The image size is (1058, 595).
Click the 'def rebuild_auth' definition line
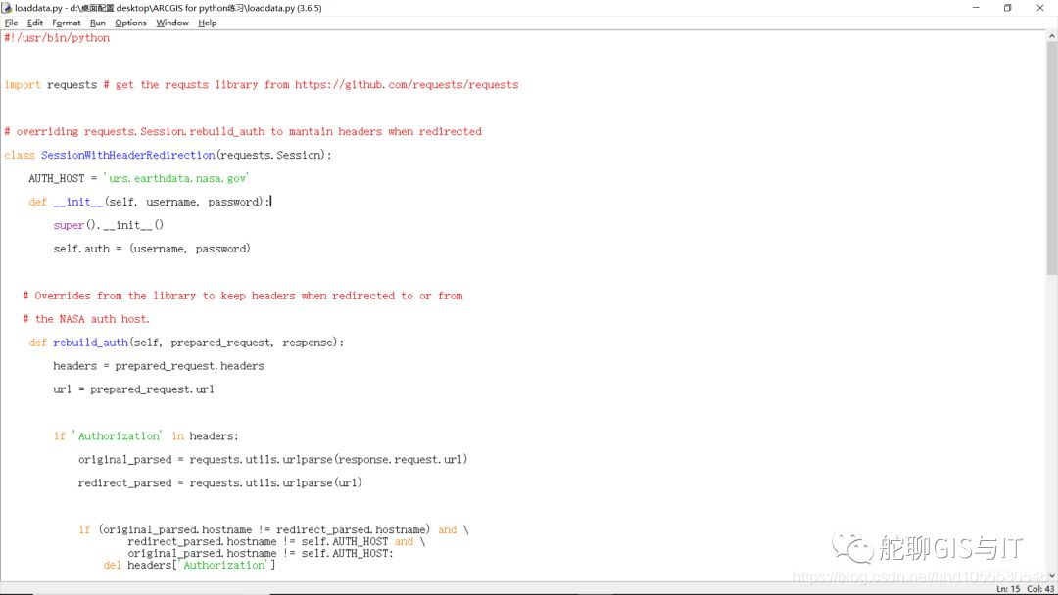pos(186,343)
